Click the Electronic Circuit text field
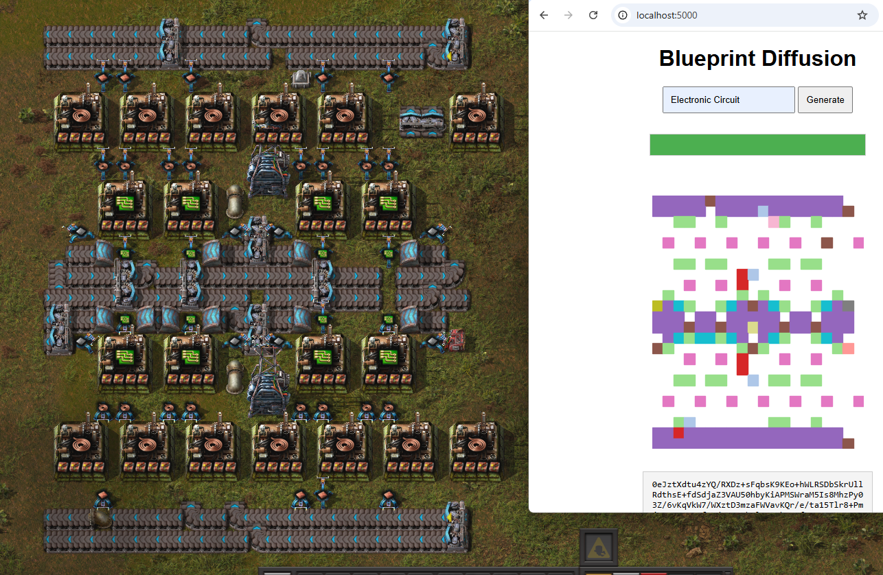This screenshot has width=883, height=575. 729,99
